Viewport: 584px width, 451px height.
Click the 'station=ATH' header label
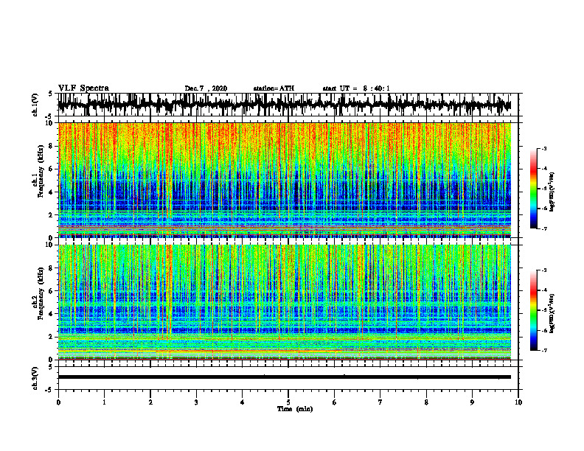[274, 88]
